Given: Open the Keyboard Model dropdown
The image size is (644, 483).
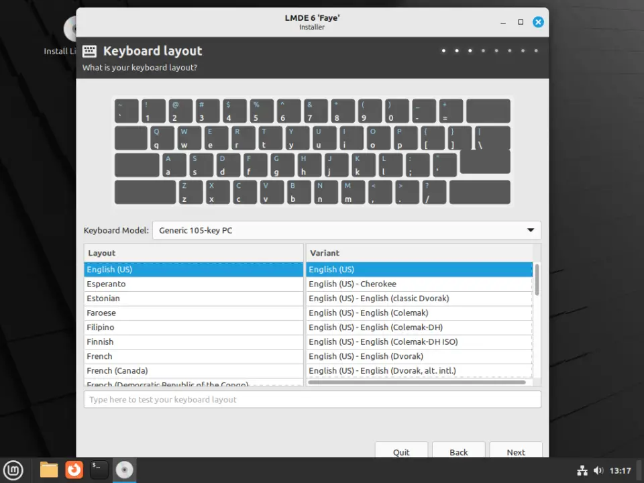Looking at the screenshot, I should pyautogui.click(x=347, y=230).
